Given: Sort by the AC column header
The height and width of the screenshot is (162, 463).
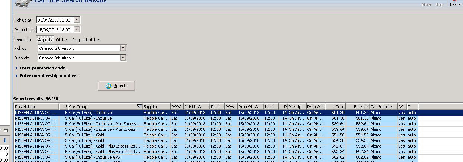Looking at the screenshot, I should tap(402, 107).
